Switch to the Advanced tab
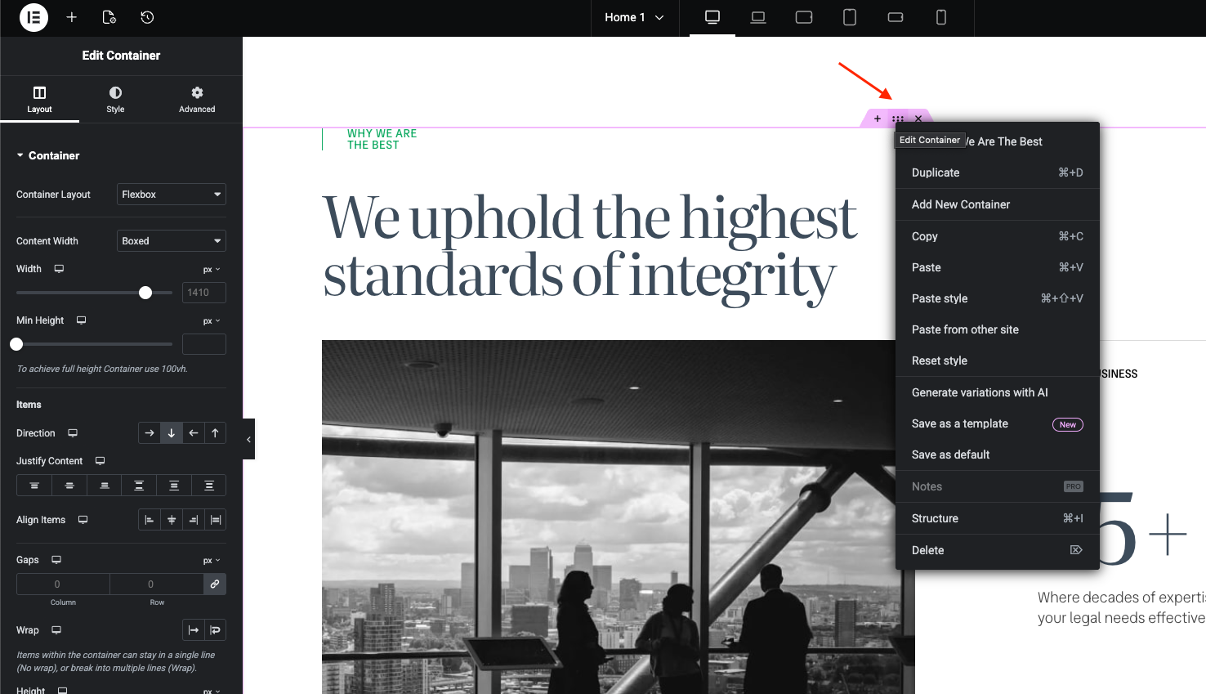1206x694 pixels. 197,100
